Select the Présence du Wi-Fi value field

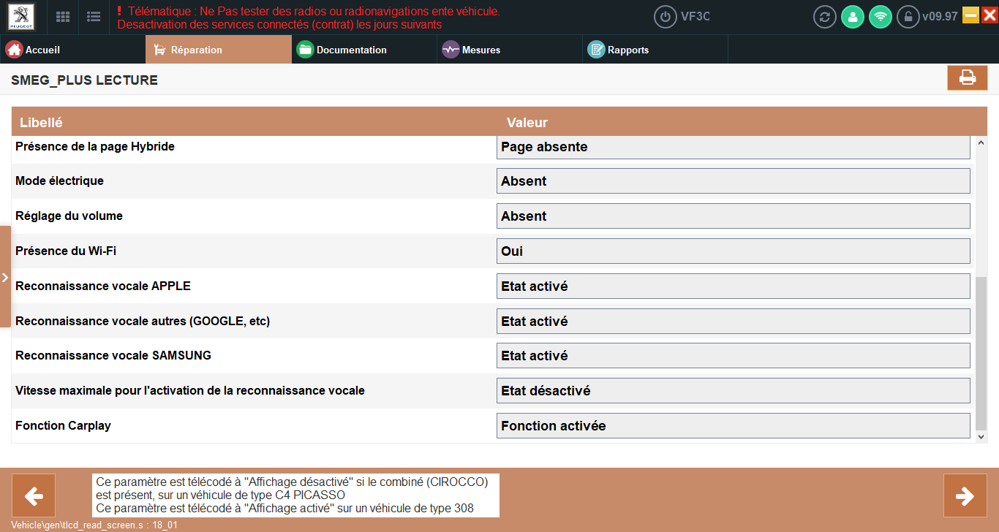733,251
